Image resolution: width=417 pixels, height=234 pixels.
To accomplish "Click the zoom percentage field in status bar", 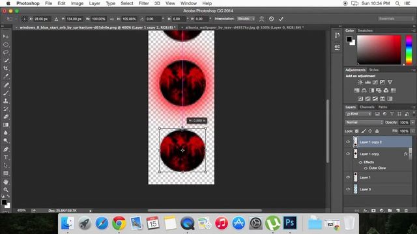I will tap(22, 211).
